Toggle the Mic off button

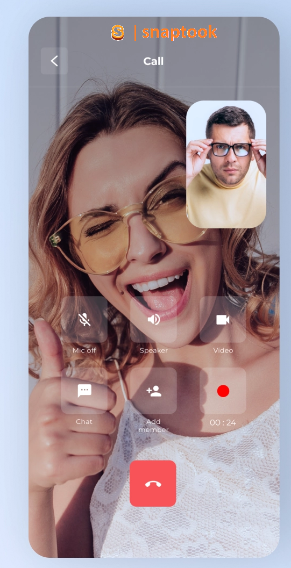pos(84,320)
